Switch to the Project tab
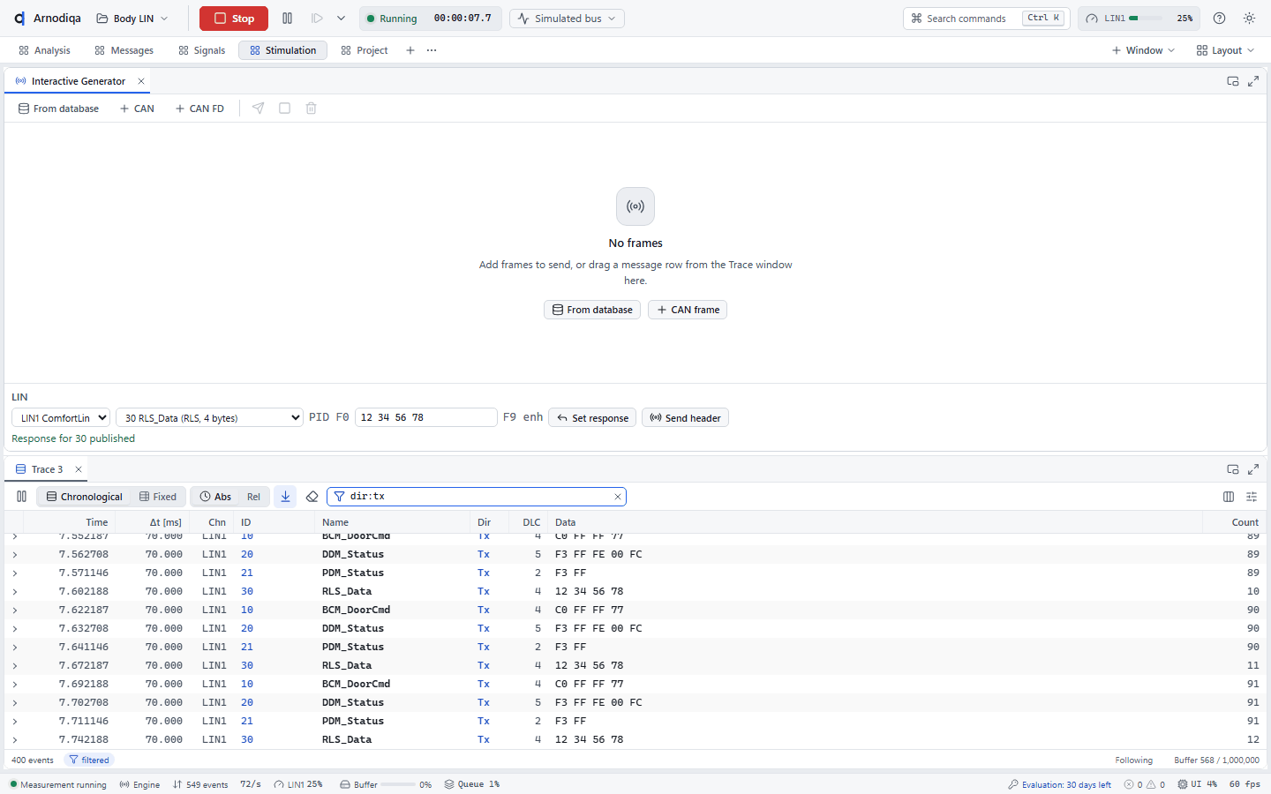 [x=365, y=50]
